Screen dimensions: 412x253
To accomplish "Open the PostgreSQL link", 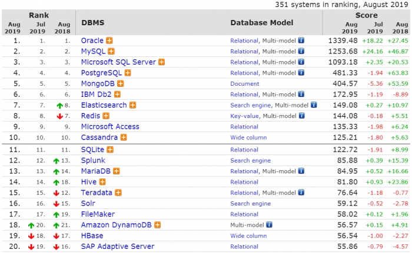I will click(101, 73).
